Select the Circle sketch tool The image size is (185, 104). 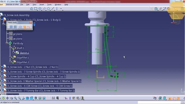tap(40, 9)
